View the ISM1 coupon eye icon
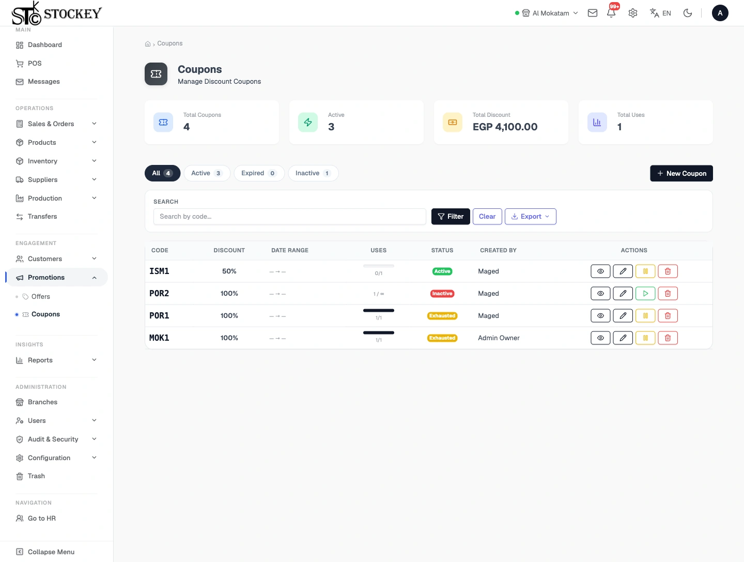Image resolution: width=744 pixels, height=562 pixels. 600,271
